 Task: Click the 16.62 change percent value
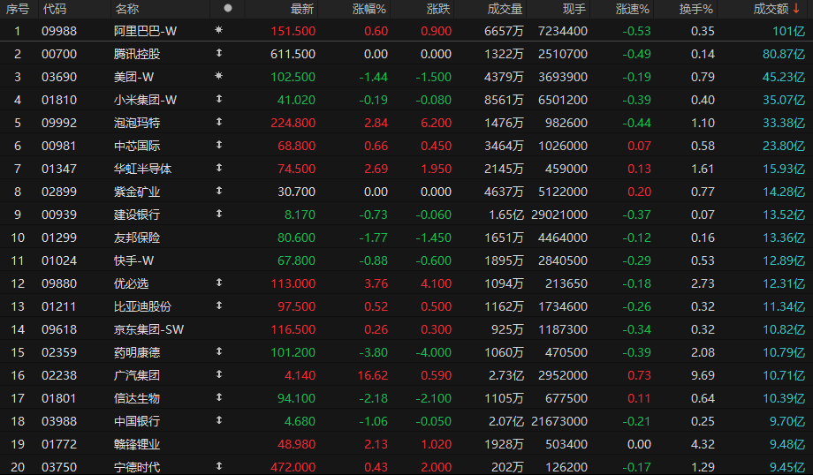(372, 375)
